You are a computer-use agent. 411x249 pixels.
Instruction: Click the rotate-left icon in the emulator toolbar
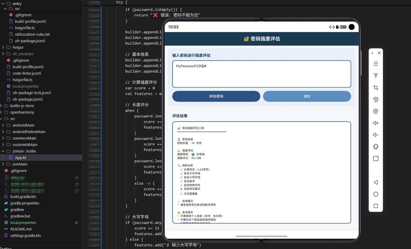[376, 99]
